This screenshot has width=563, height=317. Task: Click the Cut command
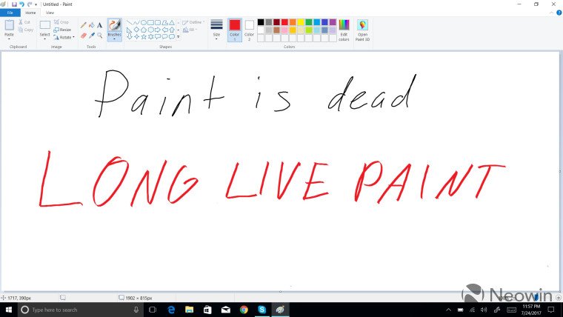tap(24, 22)
